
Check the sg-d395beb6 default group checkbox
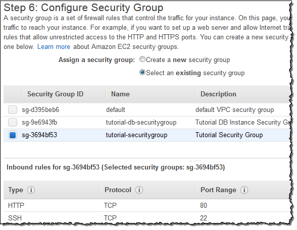pos(13,110)
